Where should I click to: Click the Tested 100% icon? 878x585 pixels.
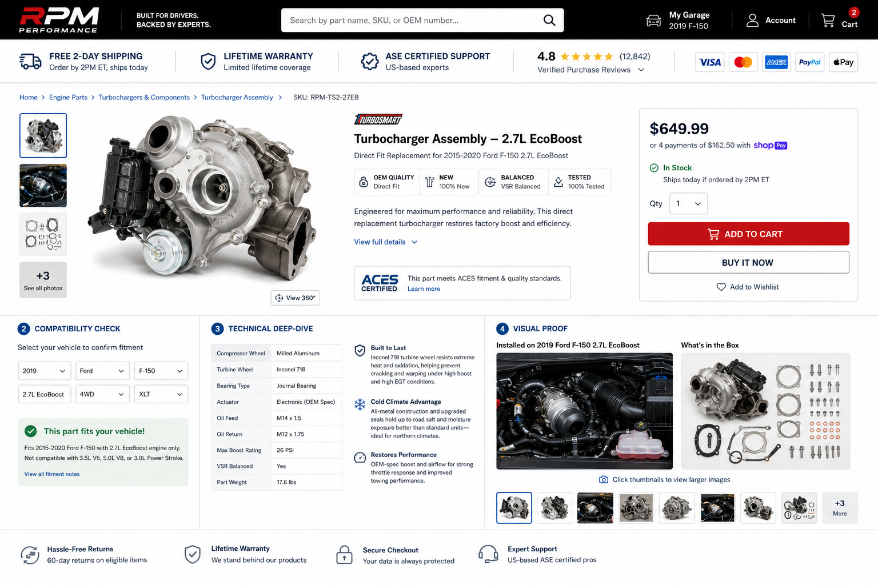pyautogui.click(x=558, y=182)
